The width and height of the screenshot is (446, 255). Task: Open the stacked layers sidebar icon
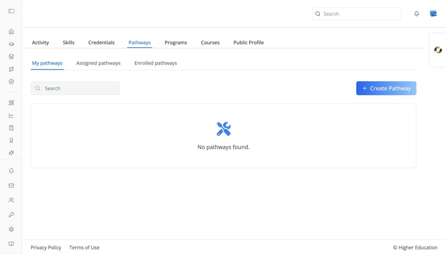(x=11, y=57)
